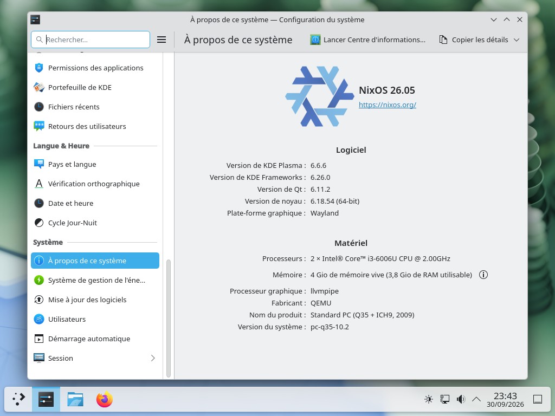Open Pays et langue settings
This screenshot has height=416, width=555.
pyautogui.click(x=95, y=164)
